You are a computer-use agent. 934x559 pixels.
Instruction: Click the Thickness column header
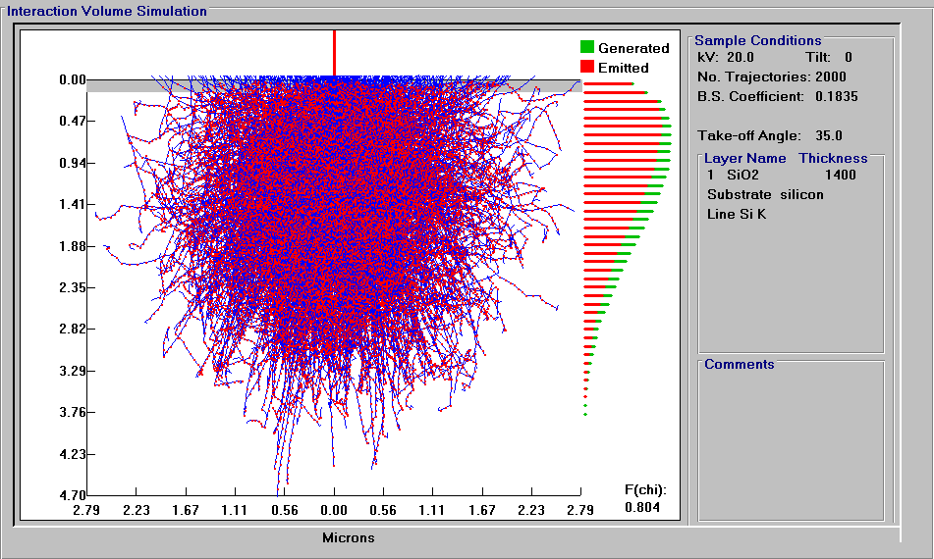(833, 158)
